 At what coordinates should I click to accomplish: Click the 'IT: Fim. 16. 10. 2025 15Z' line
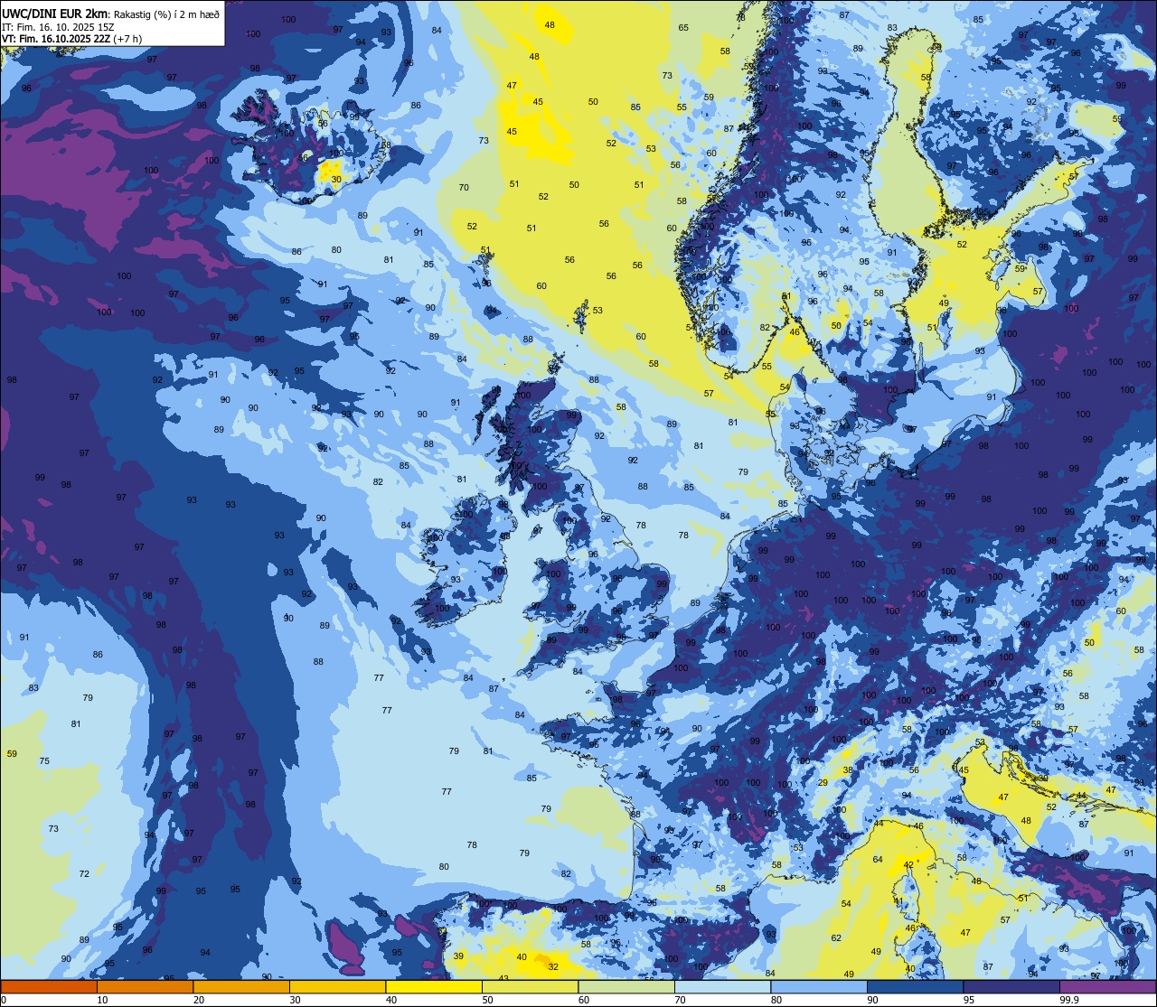tap(56, 27)
